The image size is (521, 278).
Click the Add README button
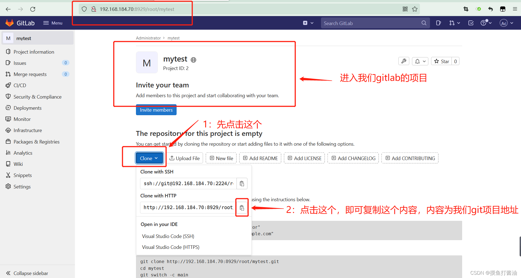(x=260, y=158)
